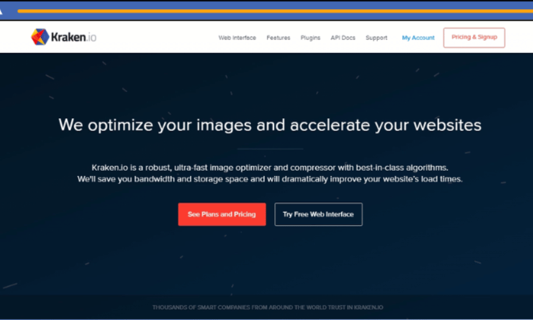Open the Web Interface menu item
Viewport: 533px width, 320px height.
(x=238, y=38)
